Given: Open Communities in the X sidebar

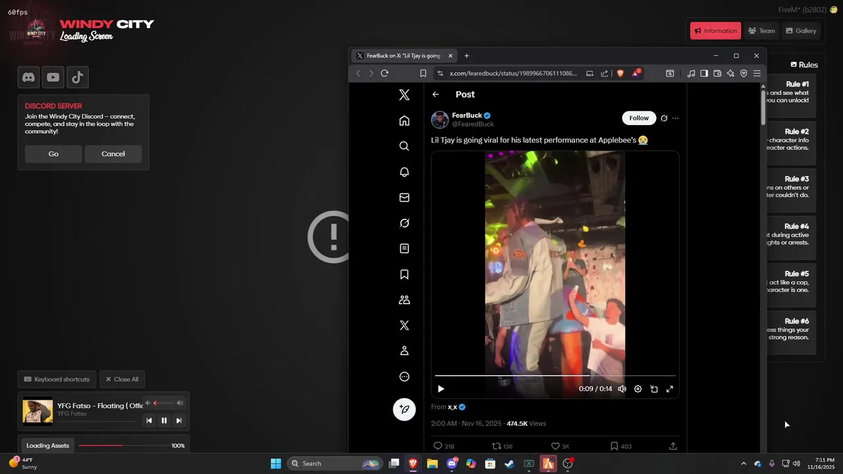Looking at the screenshot, I should (x=404, y=300).
